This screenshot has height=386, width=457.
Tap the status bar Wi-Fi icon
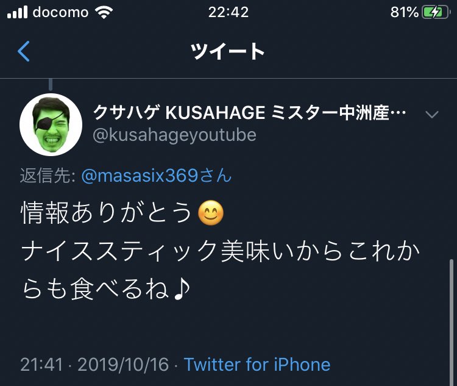(x=104, y=13)
